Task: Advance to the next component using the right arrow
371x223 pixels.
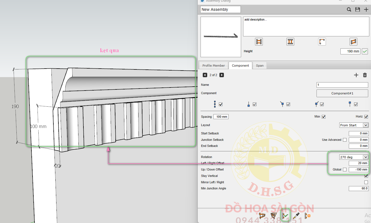Action: tap(222, 75)
